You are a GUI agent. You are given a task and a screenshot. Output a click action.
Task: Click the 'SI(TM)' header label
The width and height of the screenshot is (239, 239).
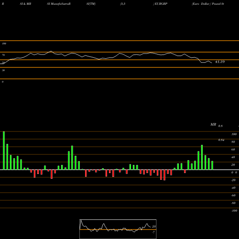tap(91, 4)
